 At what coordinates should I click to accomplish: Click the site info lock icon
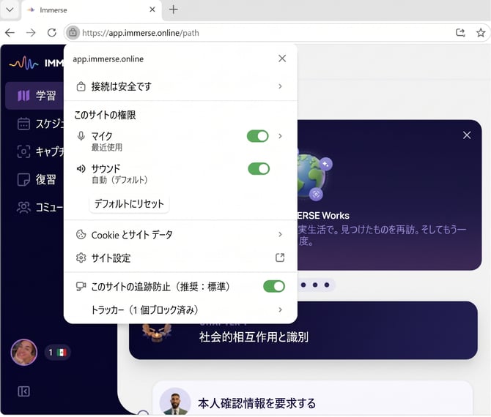[x=73, y=32]
